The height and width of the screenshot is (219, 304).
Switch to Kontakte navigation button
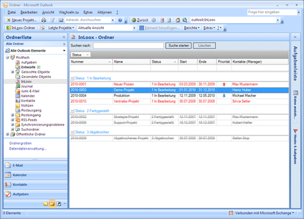[35, 184]
